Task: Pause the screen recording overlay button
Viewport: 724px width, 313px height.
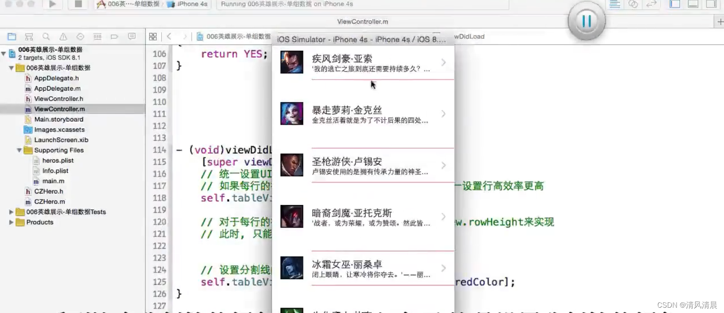Action: pos(587,21)
